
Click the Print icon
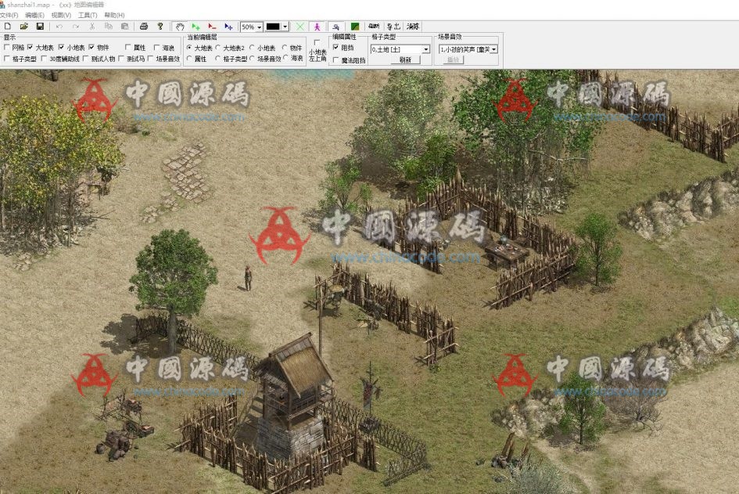tap(144, 26)
